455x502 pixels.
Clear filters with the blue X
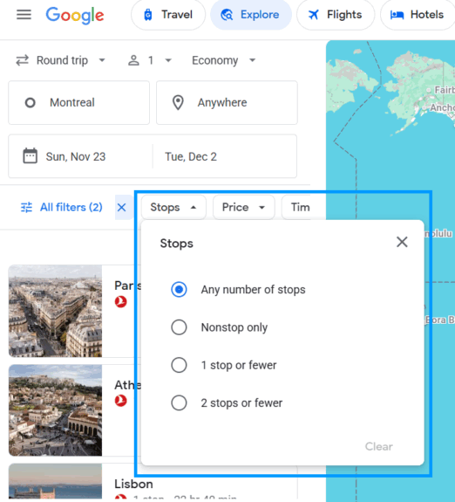(121, 208)
